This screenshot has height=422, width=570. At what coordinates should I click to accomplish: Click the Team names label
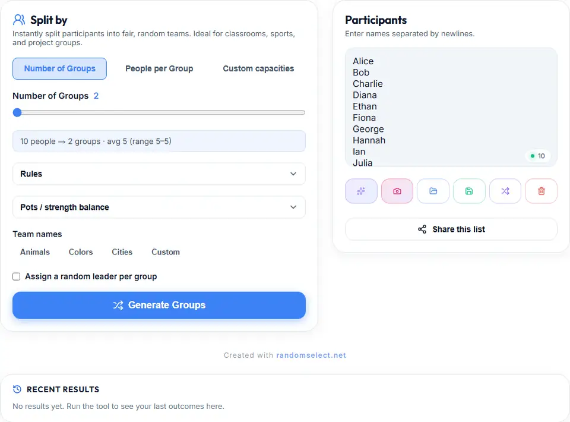37,234
